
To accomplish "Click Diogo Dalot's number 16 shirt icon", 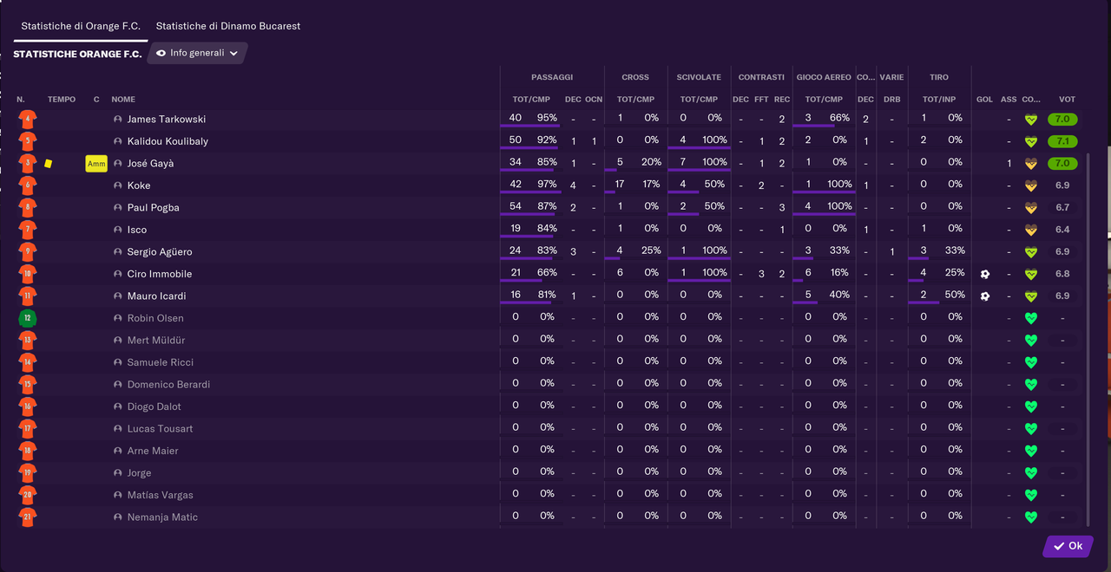I will point(28,406).
